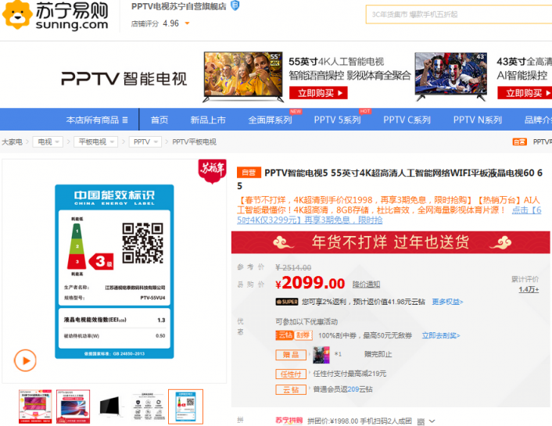Open the gift item thumbnail image
The image size is (552, 426).
point(321,355)
